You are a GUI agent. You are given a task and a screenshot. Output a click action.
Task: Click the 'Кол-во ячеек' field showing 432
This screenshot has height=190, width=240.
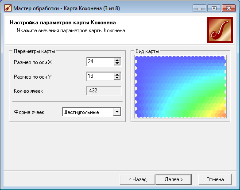[x=104, y=91]
